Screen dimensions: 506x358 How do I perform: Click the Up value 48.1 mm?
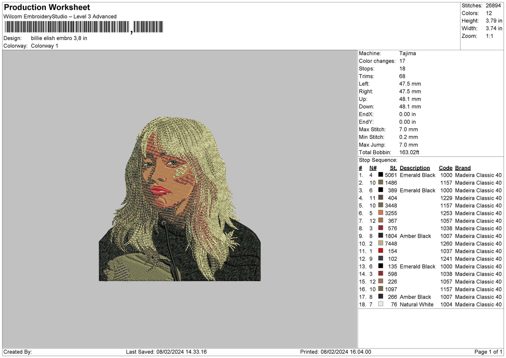[410, 99]
